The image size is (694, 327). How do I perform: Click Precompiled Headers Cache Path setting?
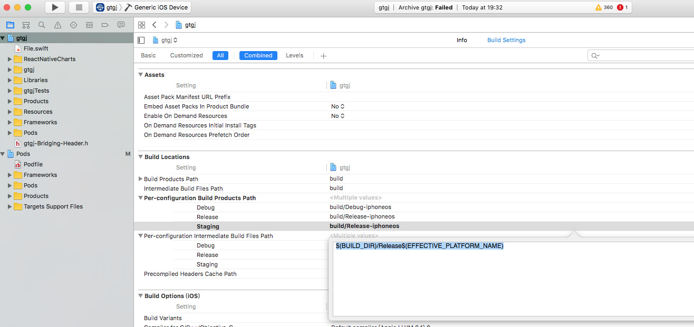pos(190,274)
